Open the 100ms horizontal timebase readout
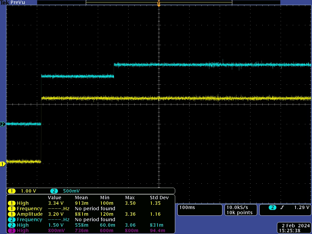312x234 pixels. (200, 210)
